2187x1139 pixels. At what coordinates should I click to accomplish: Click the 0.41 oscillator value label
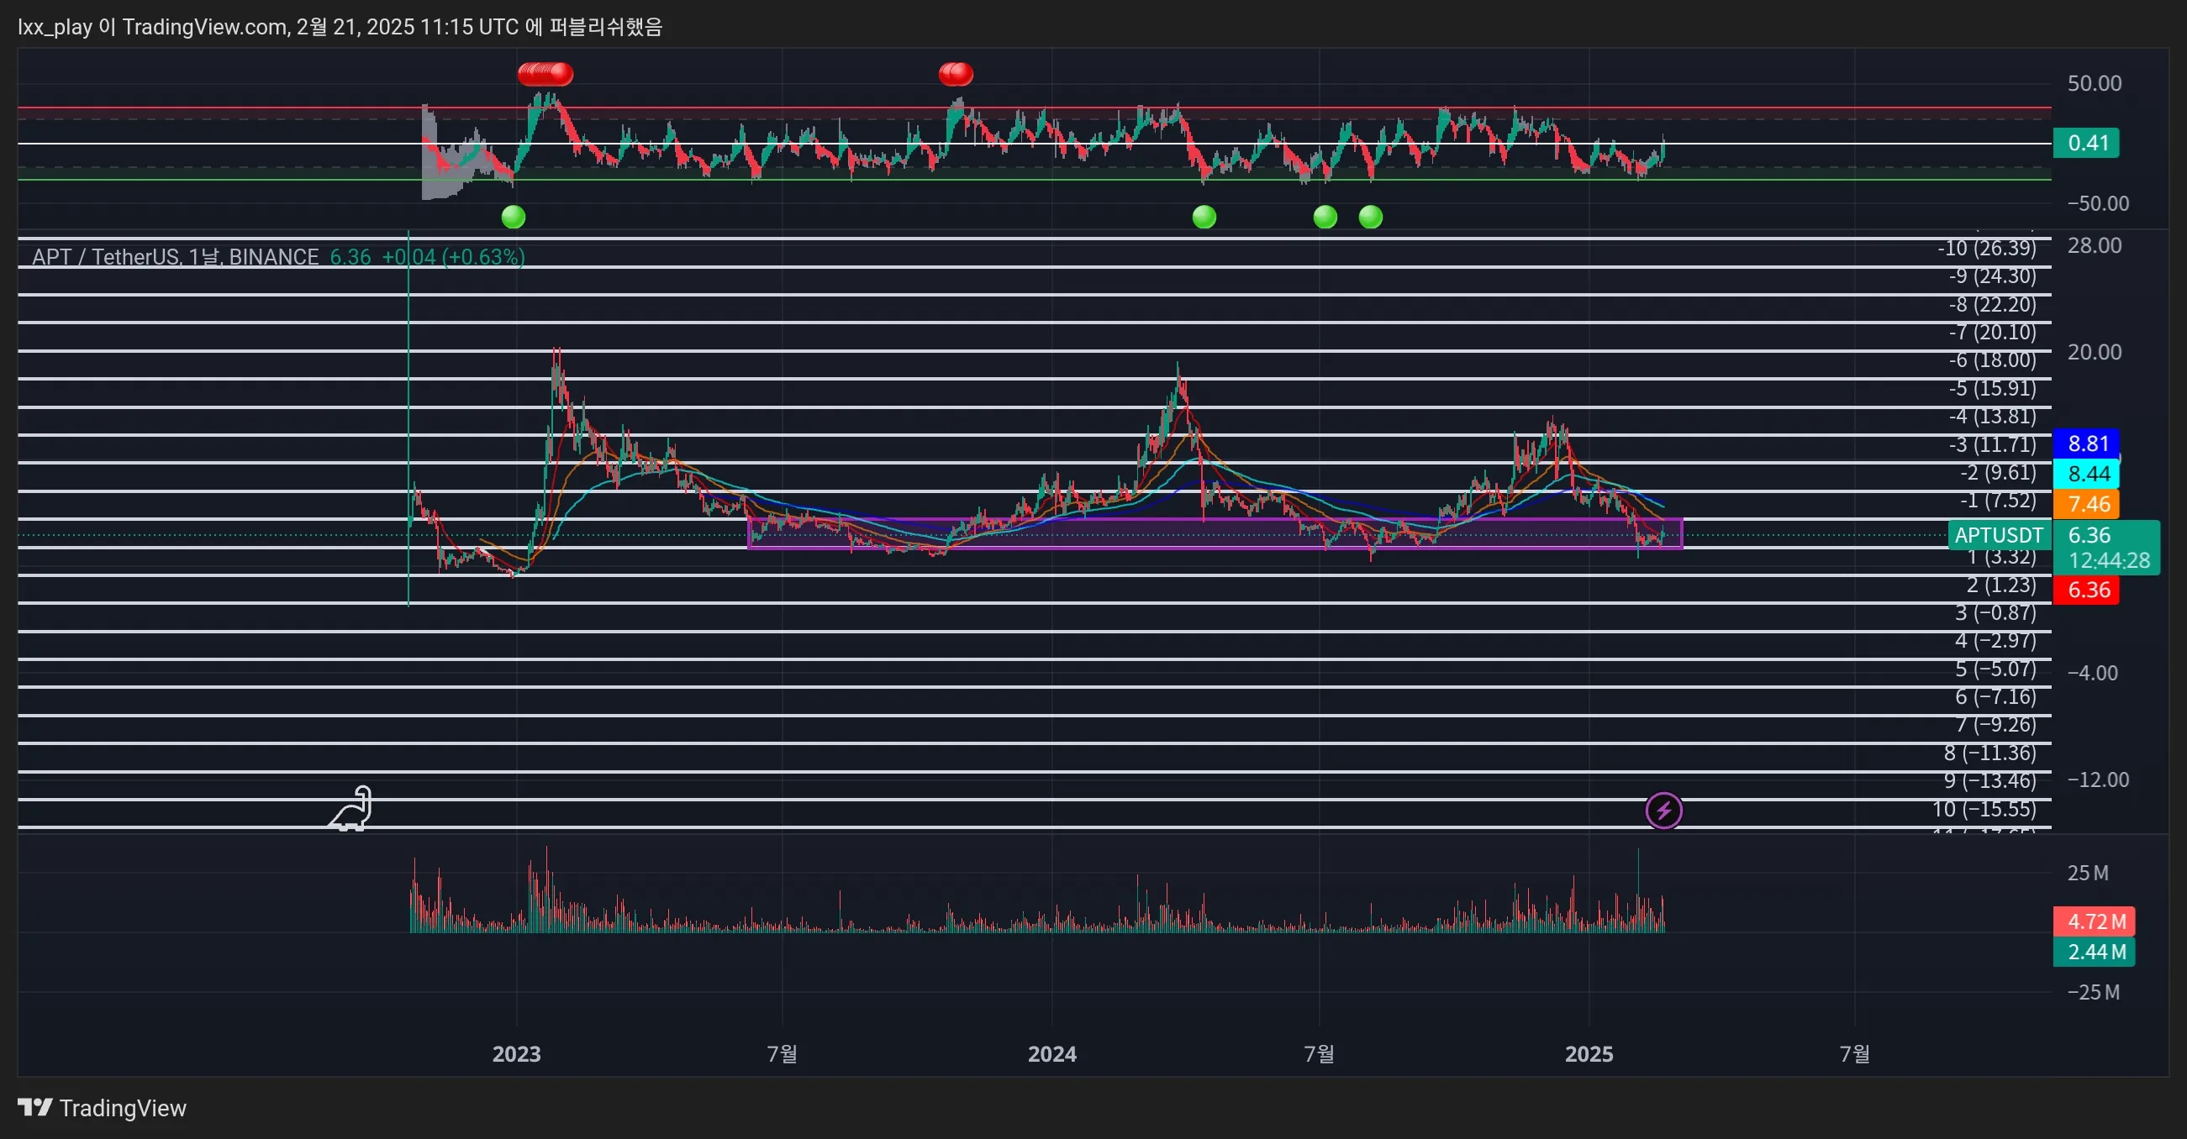tap(2087, 143)
